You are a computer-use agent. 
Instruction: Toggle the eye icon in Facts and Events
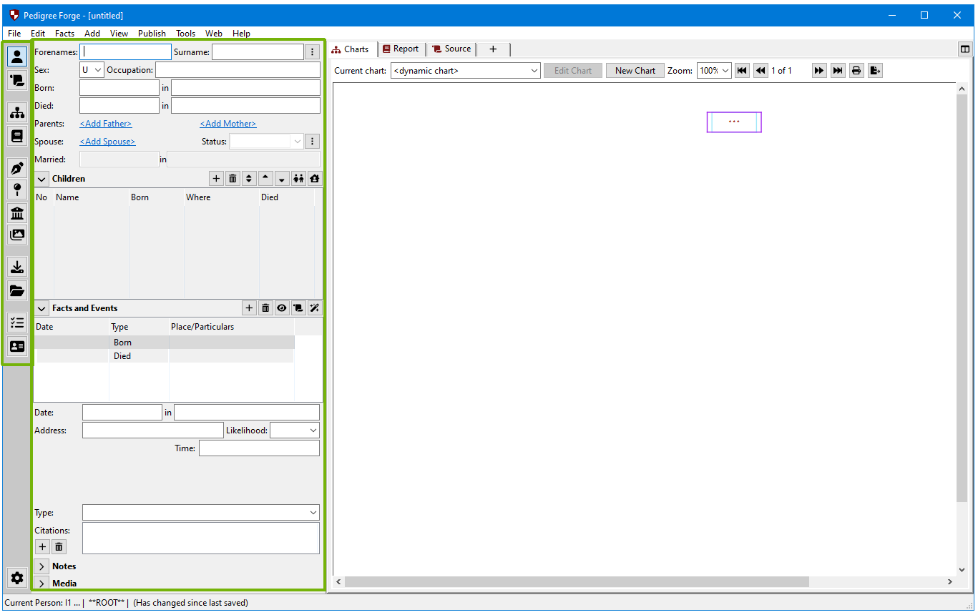click(x=282, y=308)
